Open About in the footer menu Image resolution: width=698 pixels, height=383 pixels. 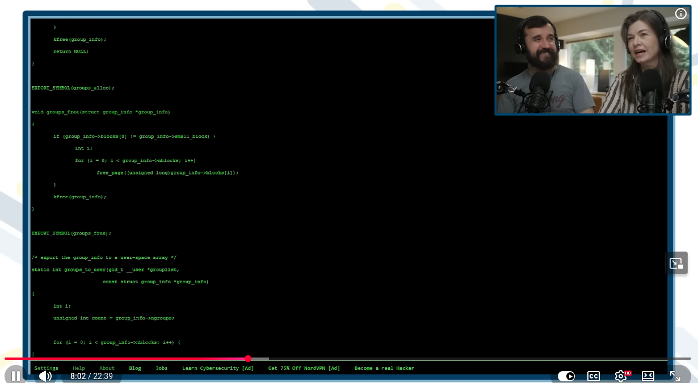(107, 368)
